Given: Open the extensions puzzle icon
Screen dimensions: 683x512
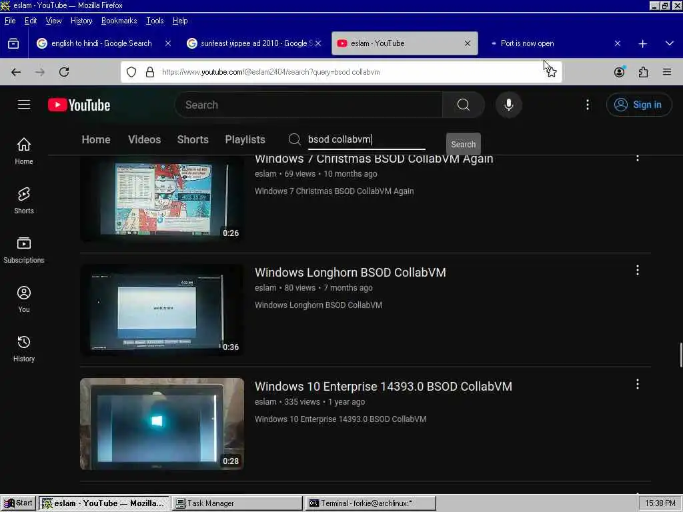Looking at the screenshot, I should point(644,72).
